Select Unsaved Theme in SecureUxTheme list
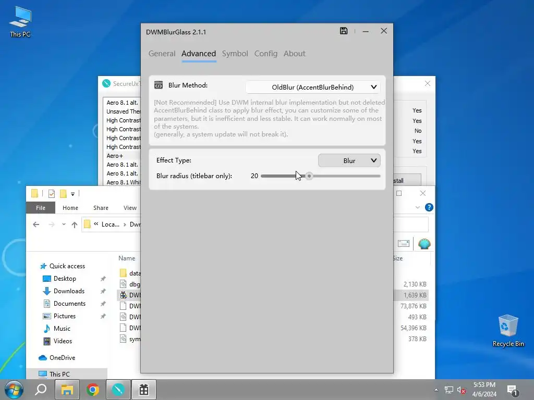 click(x=123, y=111)
